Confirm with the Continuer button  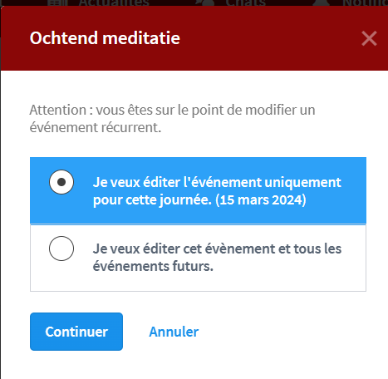pyautogui.click(x=76, y=332)
